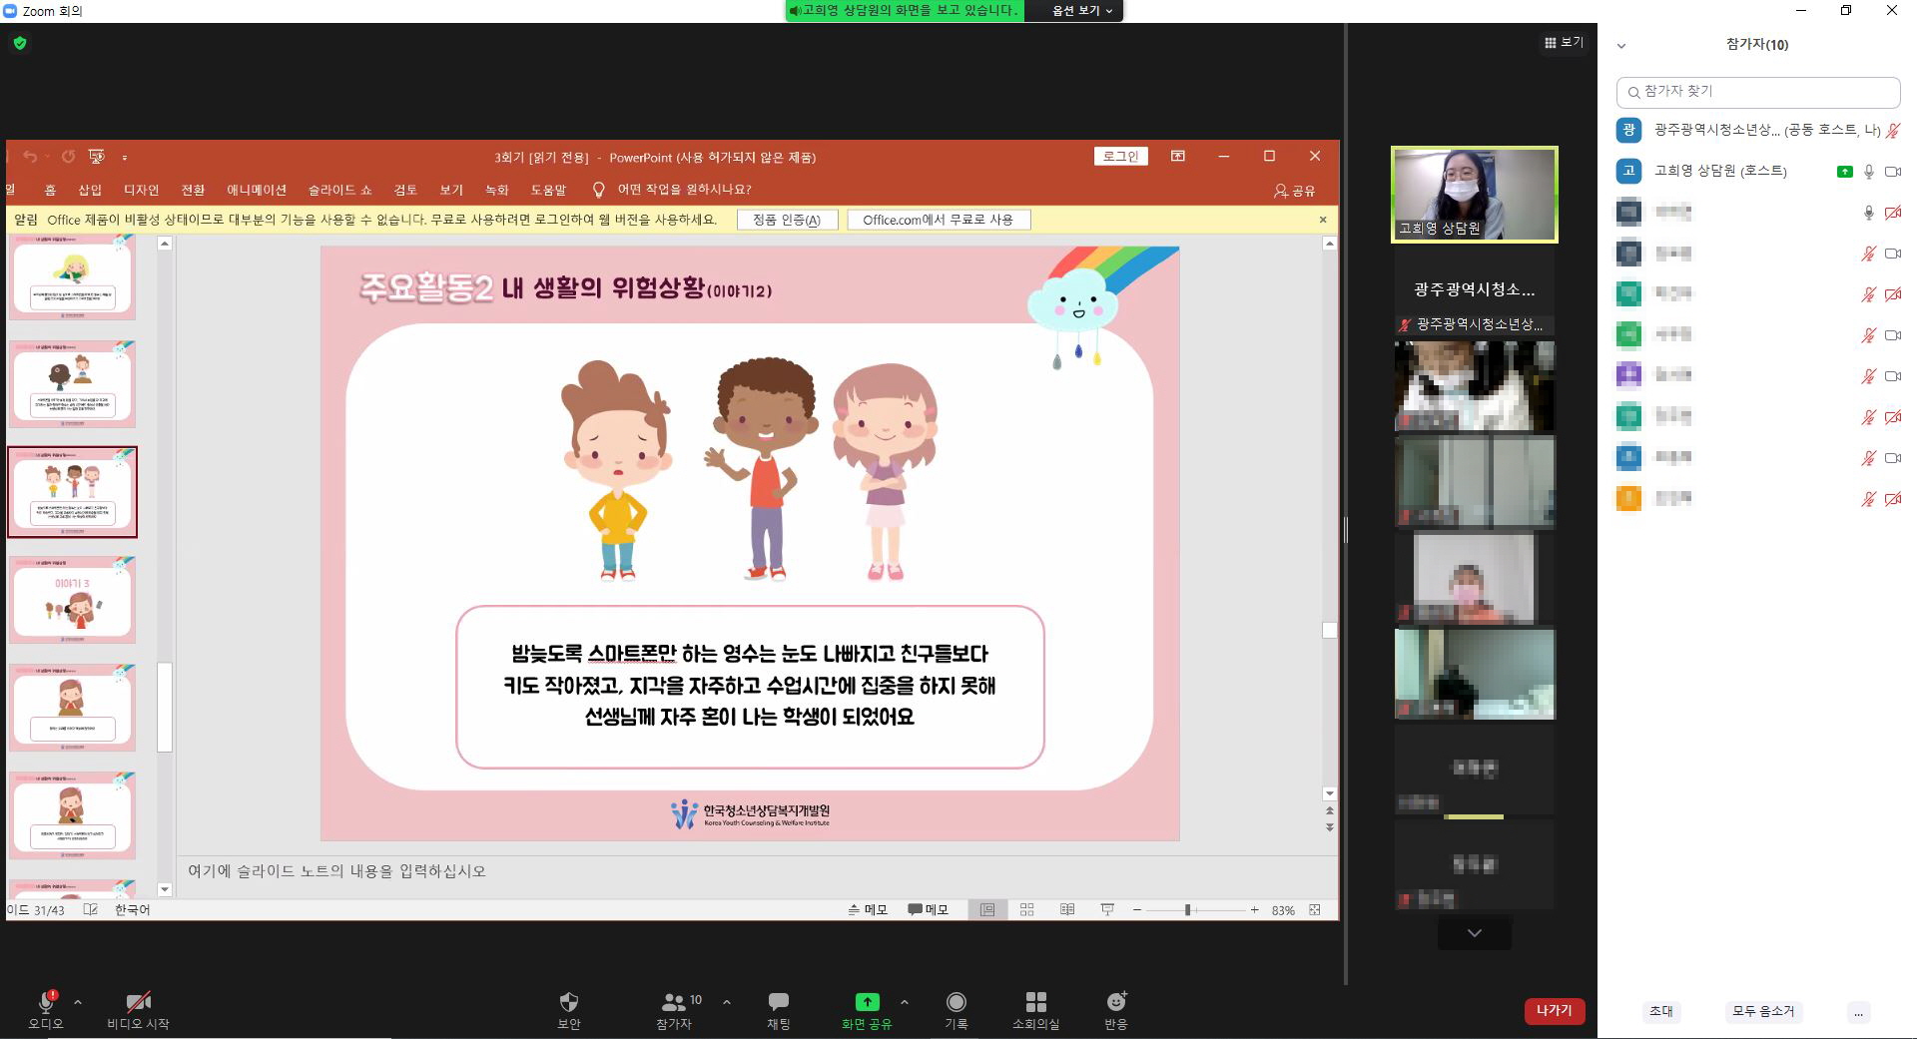Open the View Options dropdown at top
1917x1039 pixels.
(x=1082, y=11)
